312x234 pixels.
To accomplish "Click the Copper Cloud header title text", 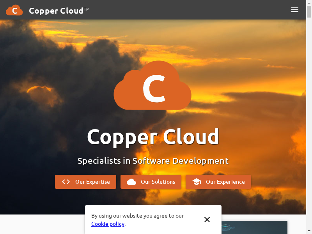I will click(56, 11).
